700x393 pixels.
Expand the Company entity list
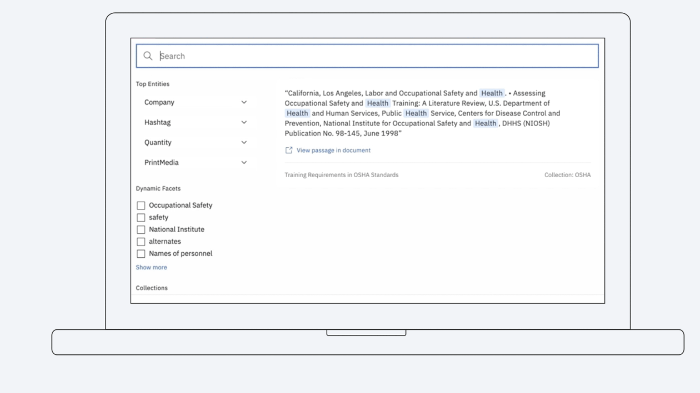click(244, 102)
